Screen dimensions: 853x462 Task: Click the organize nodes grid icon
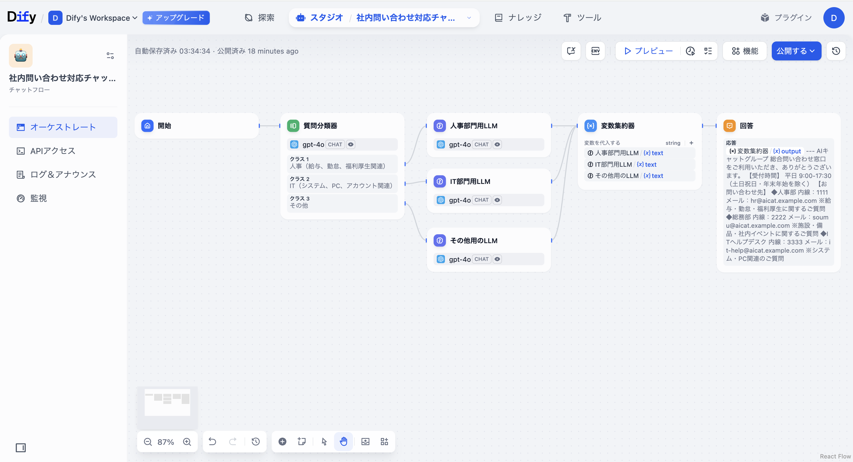tap(384, 442)
